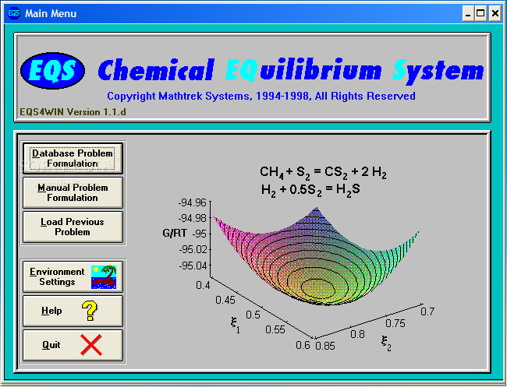Image resolution: width=507 pixels, height=387 pixels.
Task: Click the yellow question mark icon
Action: click(89, 311)
